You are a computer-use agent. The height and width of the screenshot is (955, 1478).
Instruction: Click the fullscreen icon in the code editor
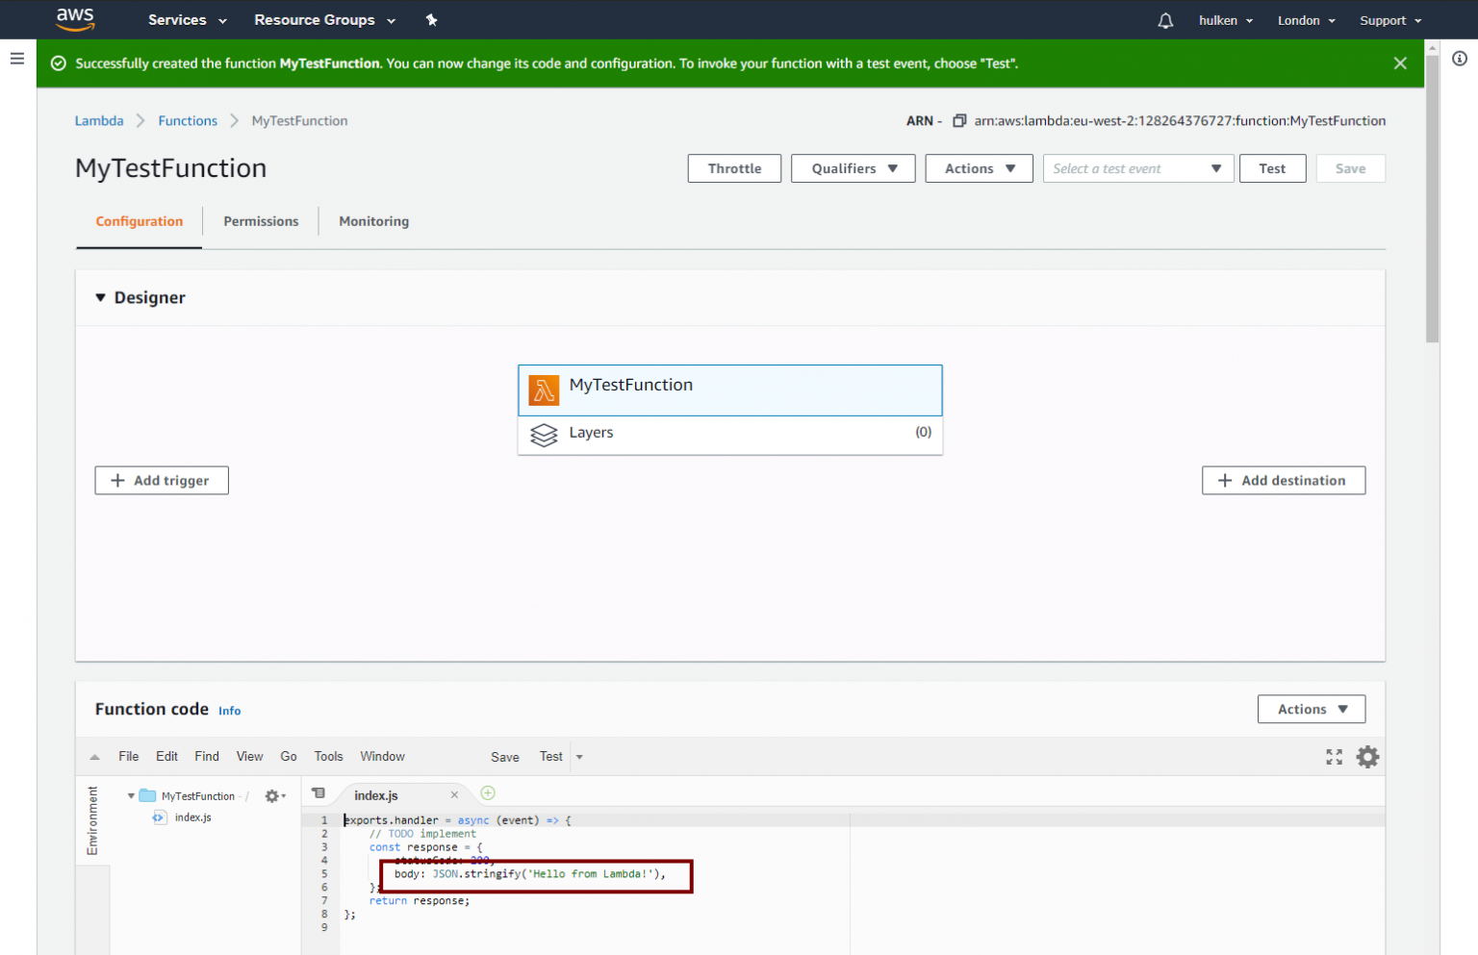pyautogui.click(x=1334, y=757)
